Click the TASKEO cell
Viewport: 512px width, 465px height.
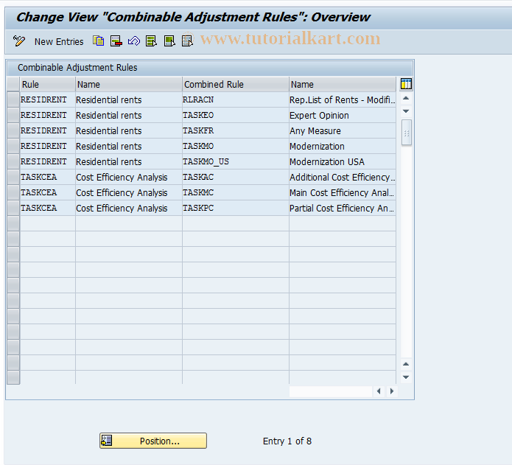click(x=236, y=115)
